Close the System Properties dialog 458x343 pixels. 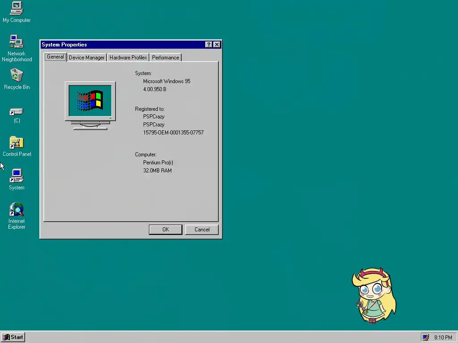[x=217, y=44]
